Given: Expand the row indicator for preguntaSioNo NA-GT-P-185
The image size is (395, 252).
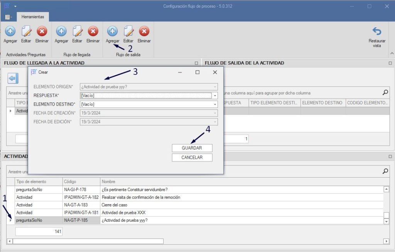Looking at the screenshot, I should click(10, 220).
